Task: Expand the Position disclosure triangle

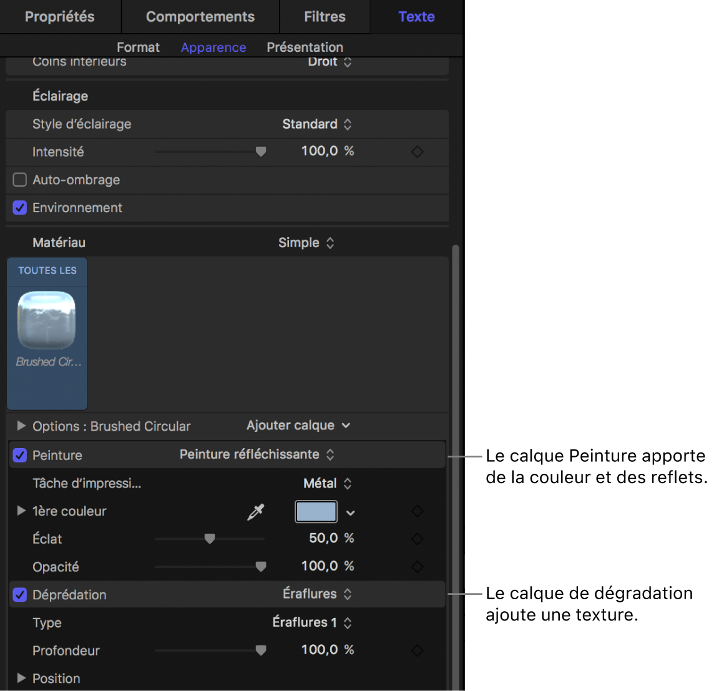Action: point(21,678)
